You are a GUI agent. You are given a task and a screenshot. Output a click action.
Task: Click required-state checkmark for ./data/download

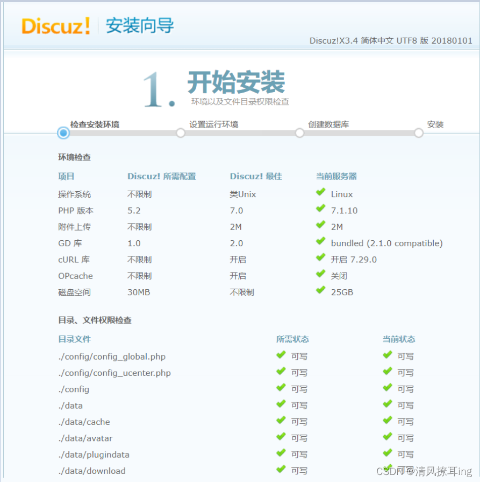281,469
